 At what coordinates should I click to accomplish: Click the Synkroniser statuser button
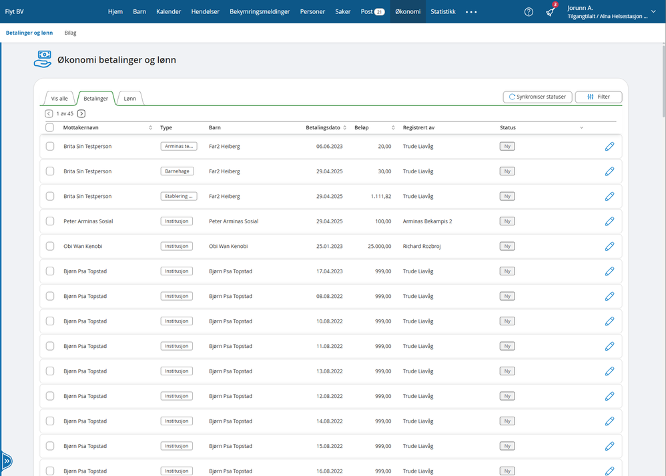(x=537, y=97)
